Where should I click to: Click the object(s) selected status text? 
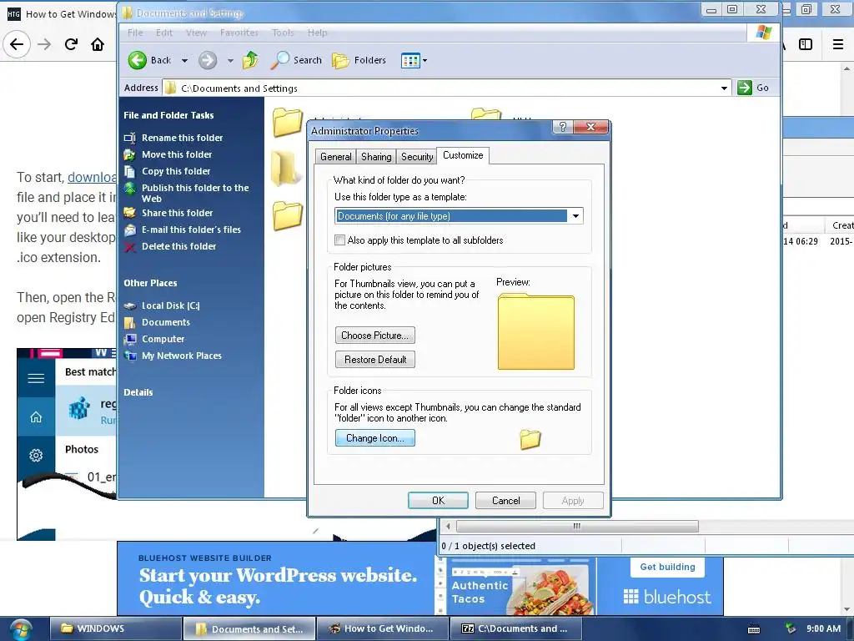(488, 546)
